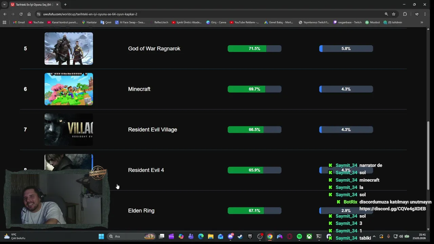
Task: Open Genel Bakış bookmark
Action: [279, 22]
